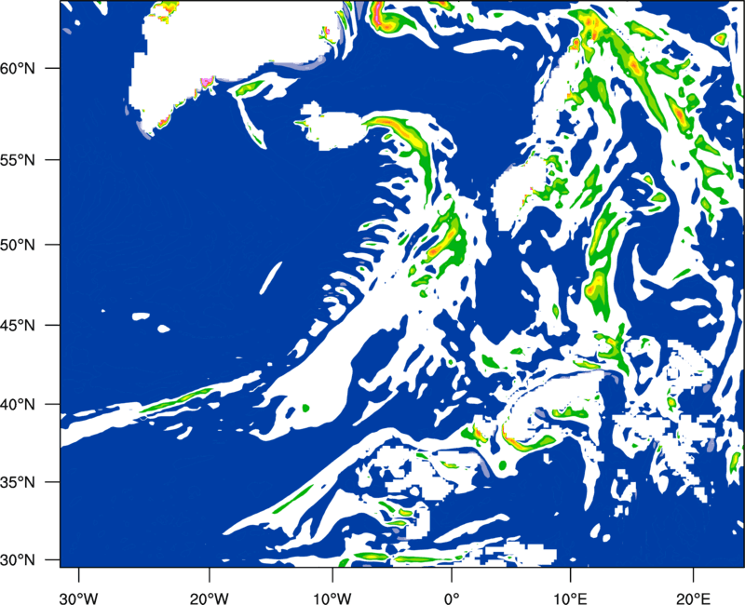Click the 30°W longitude label

click(79, 598)
